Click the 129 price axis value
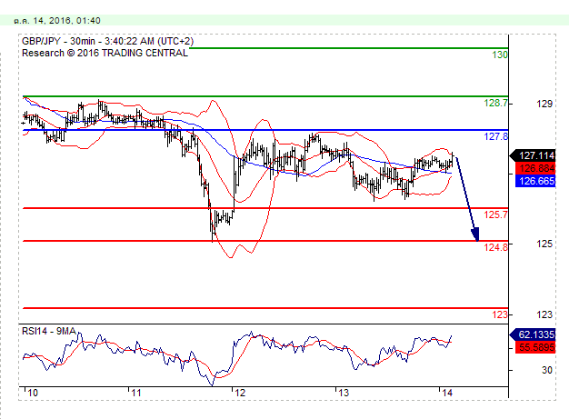Image resolution: width=569 pixels, height=419 pixels. pyautogui.click(x=544, y=105)
